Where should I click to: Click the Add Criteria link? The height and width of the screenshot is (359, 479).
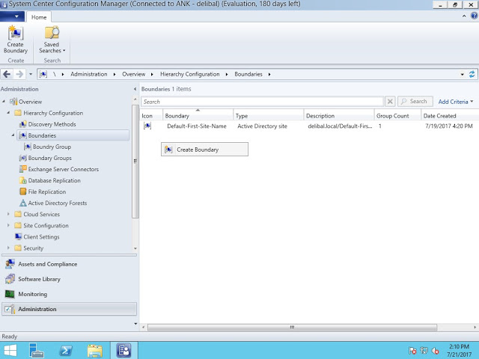(455, 102)
